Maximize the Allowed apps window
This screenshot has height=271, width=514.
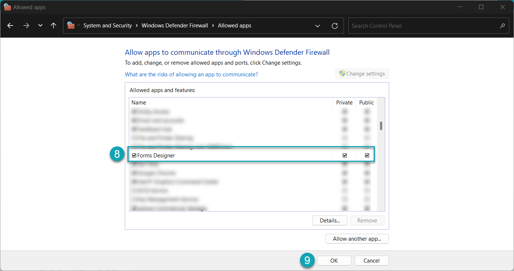pyautogui.click(x=481, y=7)
